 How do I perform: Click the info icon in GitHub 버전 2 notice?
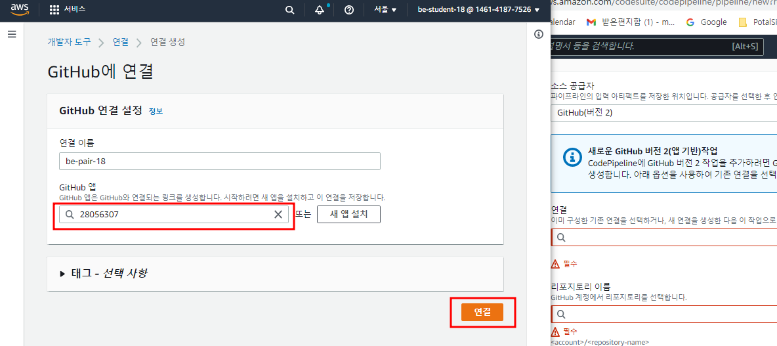coord(572,157)
